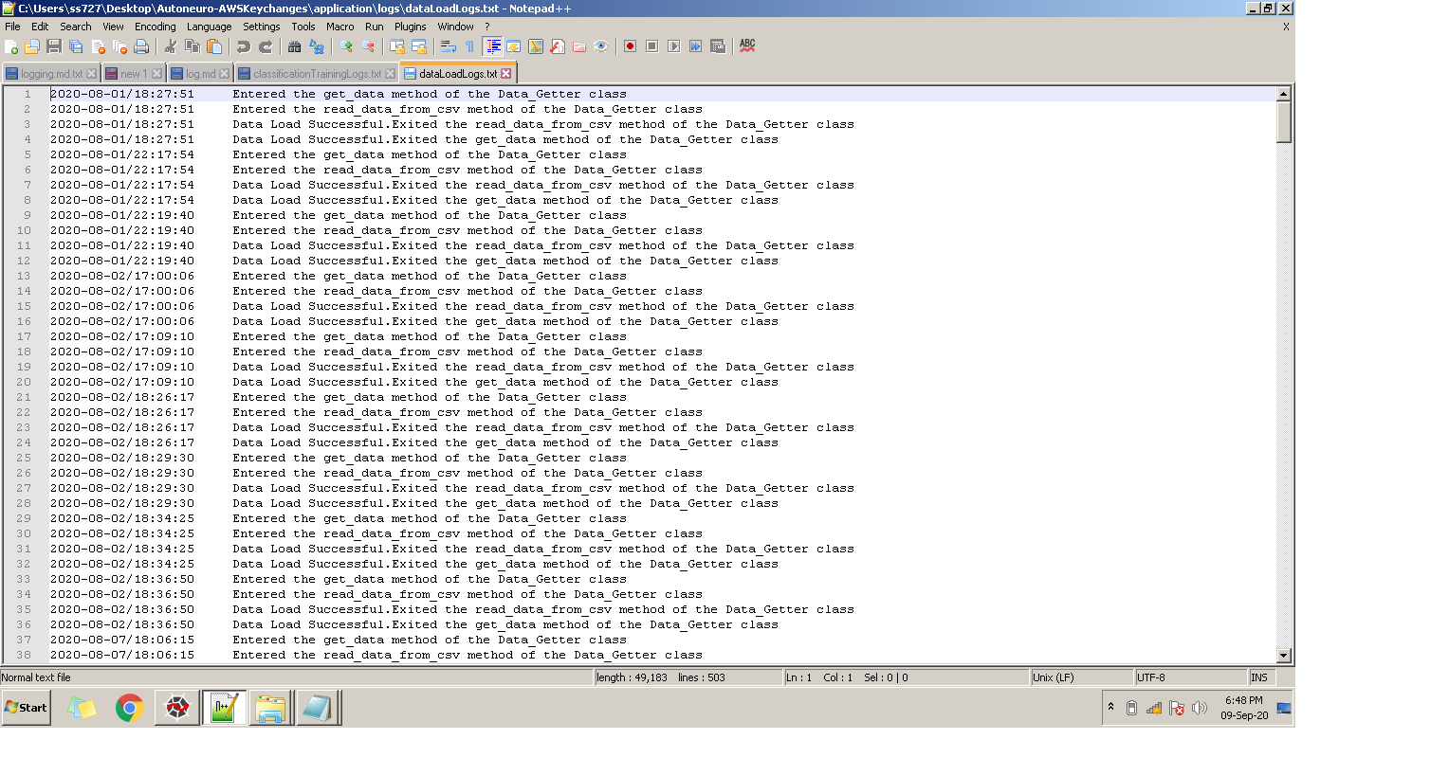Show hidden icons tray arrow
Viewport: 1449px width, 758px height.
coord(1110,707)
